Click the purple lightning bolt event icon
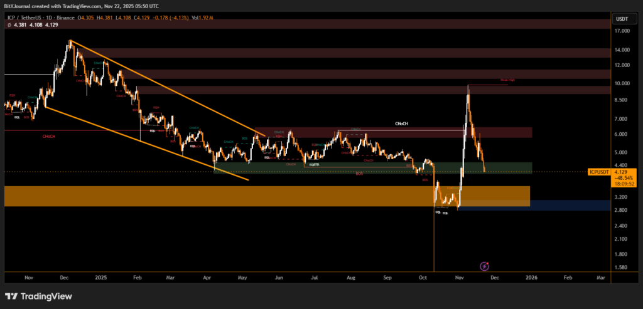Viewport: 643px width, 309px height. tap(484, 266)
